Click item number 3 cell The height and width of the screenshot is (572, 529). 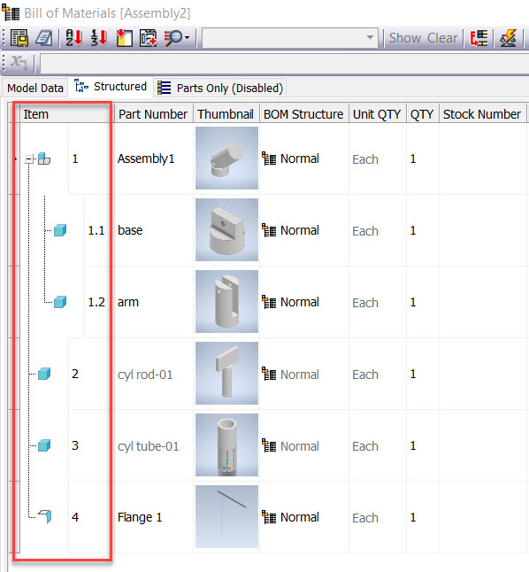click(x=90, y=445)
